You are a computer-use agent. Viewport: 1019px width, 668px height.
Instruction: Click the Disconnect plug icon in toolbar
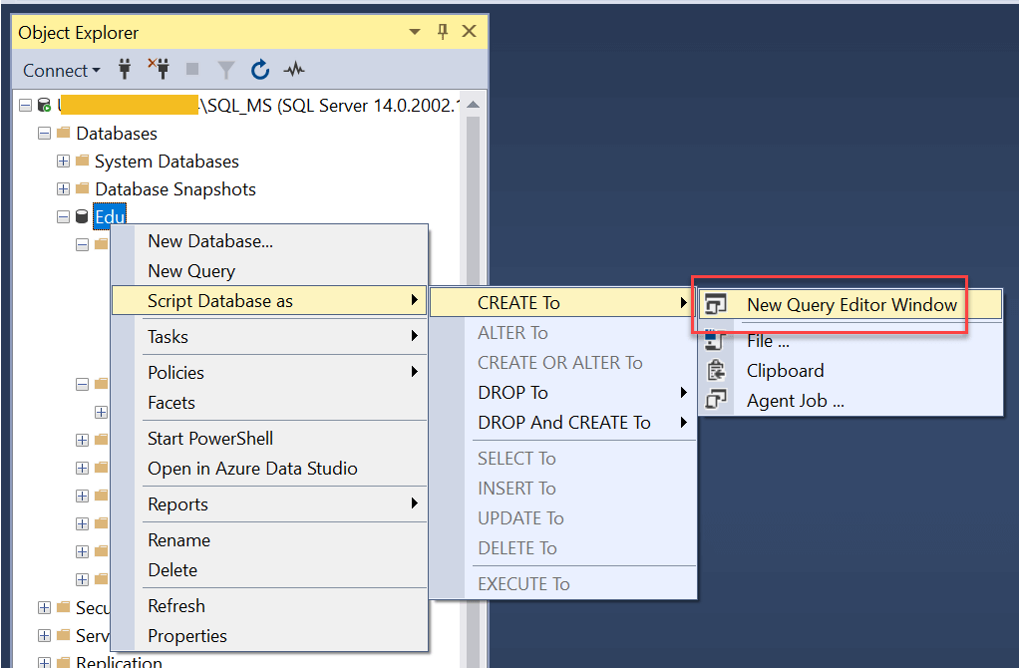(159, 70)
